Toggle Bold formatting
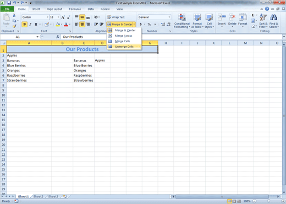 click(x=25, y=24)
